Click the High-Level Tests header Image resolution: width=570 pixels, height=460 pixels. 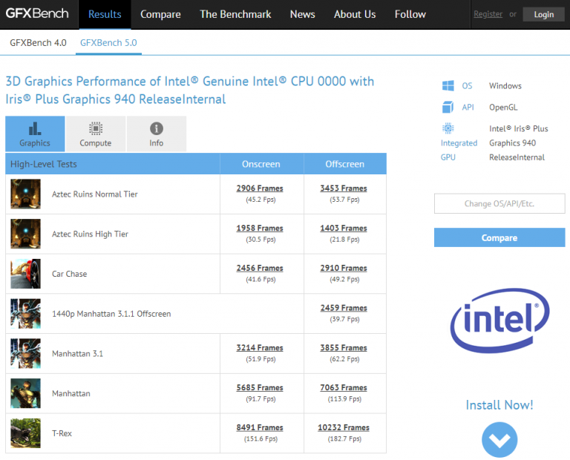[44, 164]
